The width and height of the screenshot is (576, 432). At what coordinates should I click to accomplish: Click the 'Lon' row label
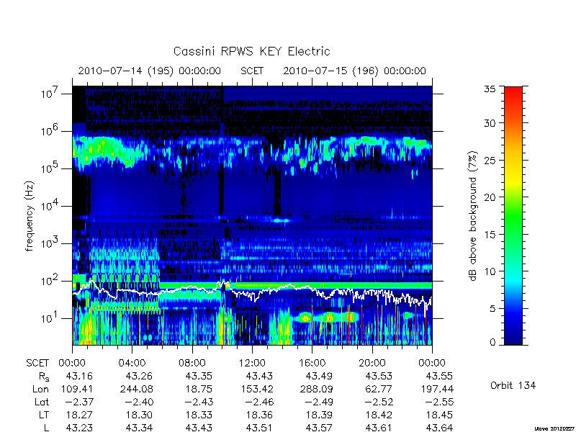(x=40, y=389)
